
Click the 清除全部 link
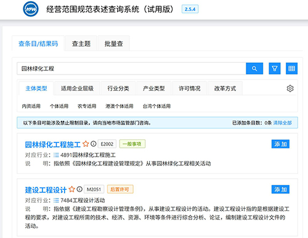point(282,123)
